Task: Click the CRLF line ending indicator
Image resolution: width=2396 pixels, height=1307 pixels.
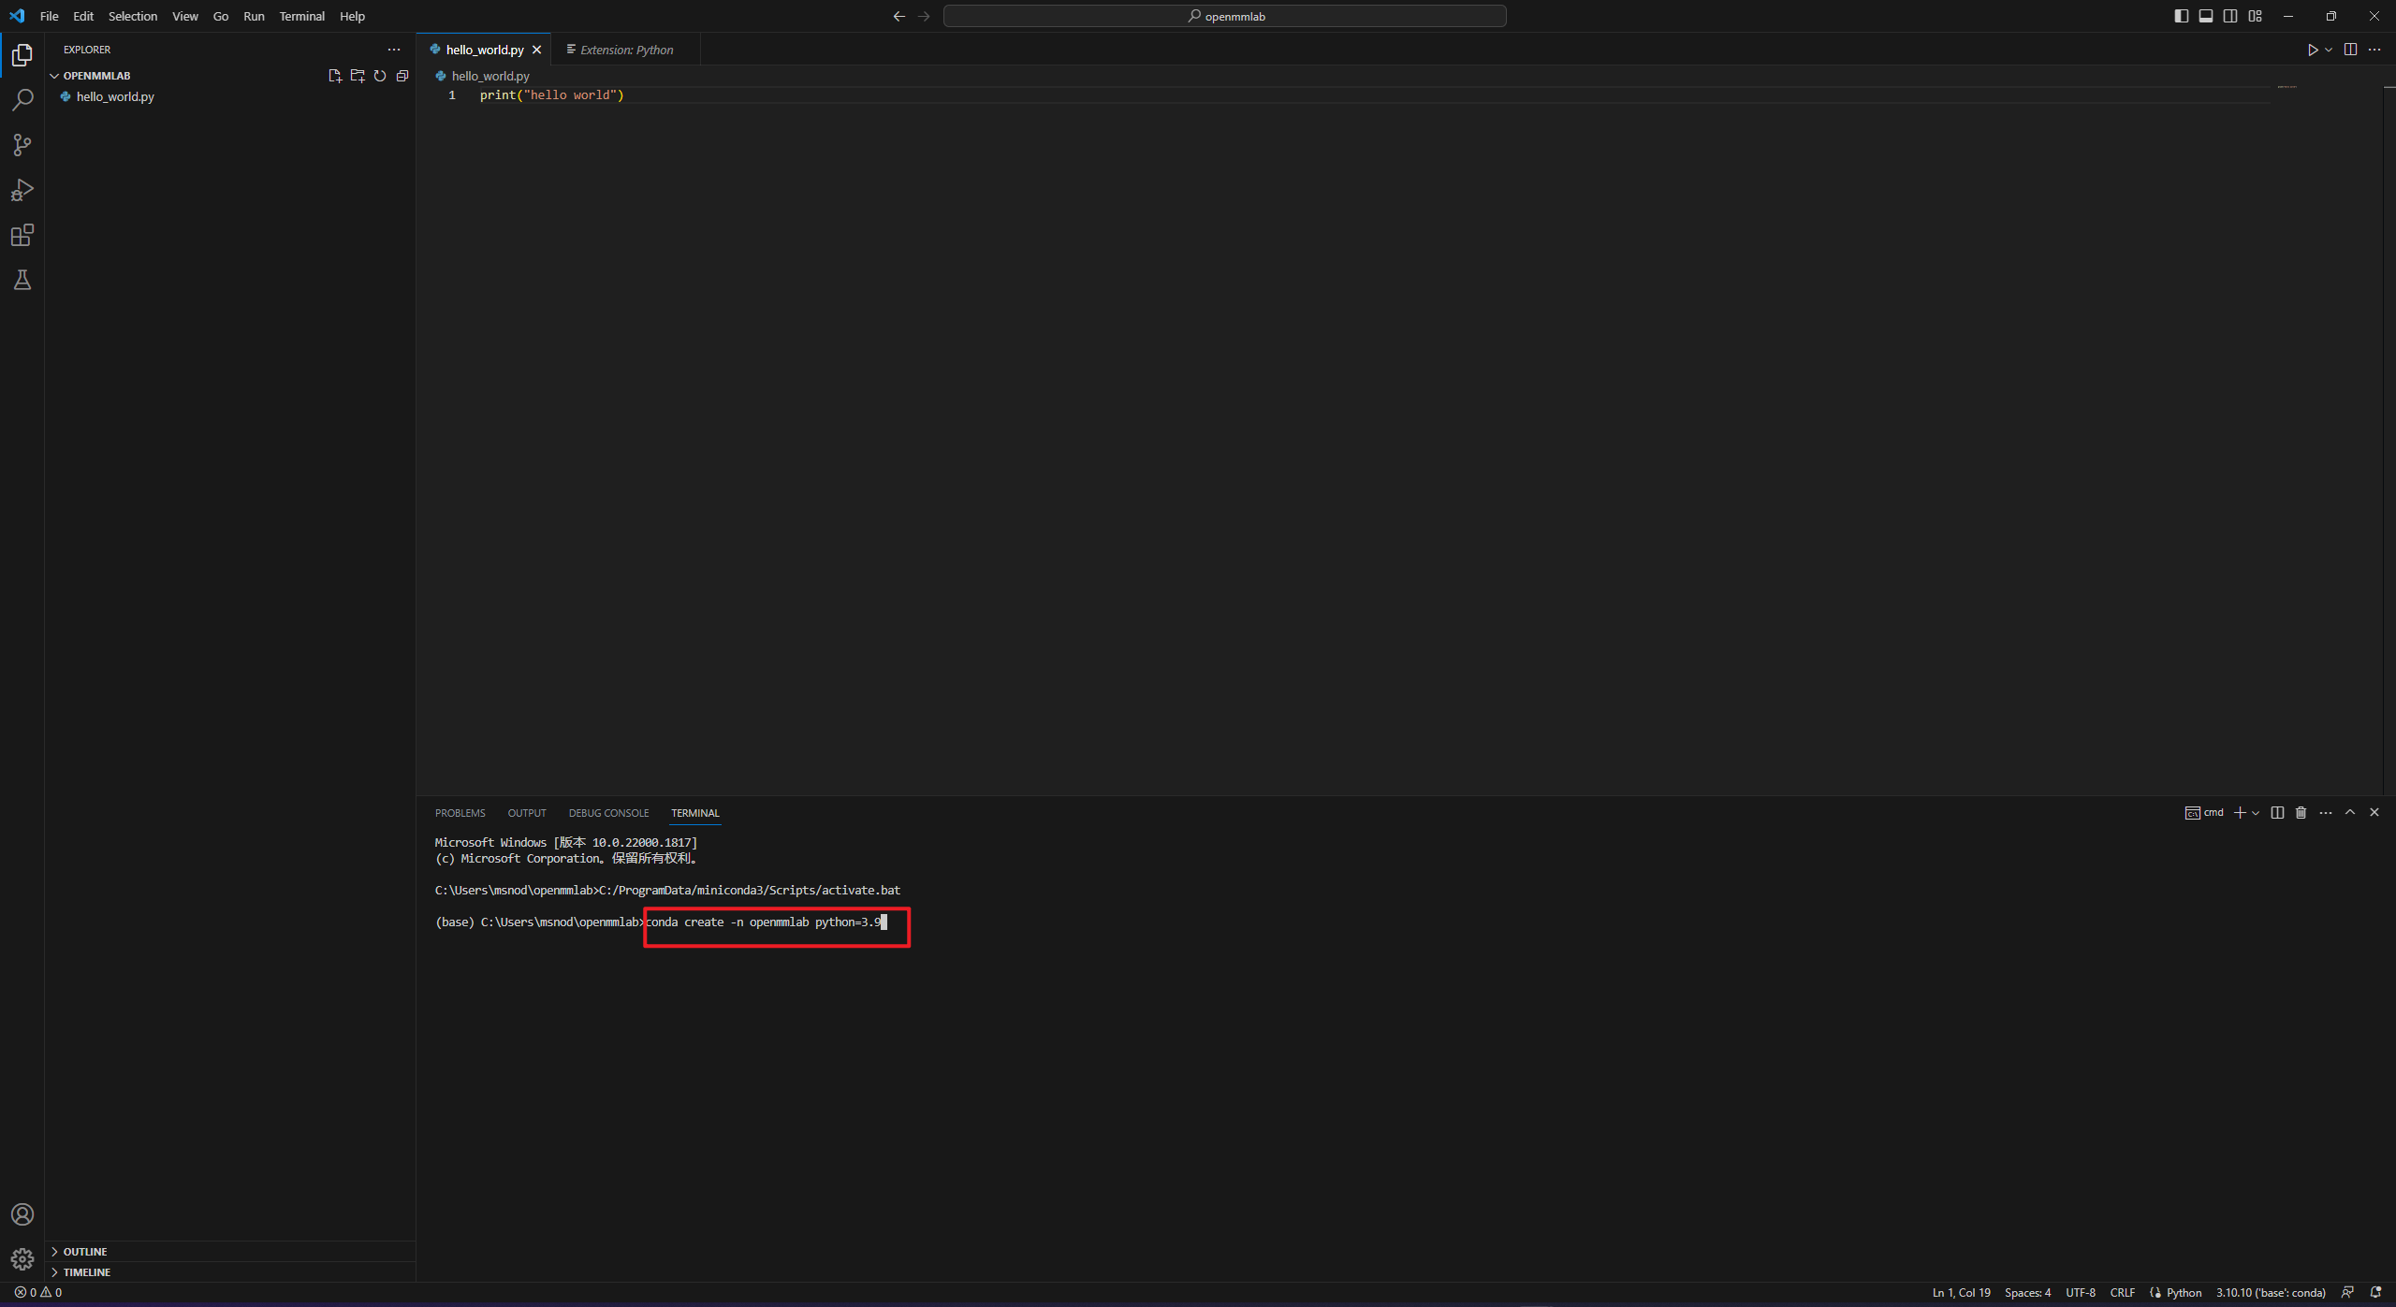Action: click(2122, 1292)
